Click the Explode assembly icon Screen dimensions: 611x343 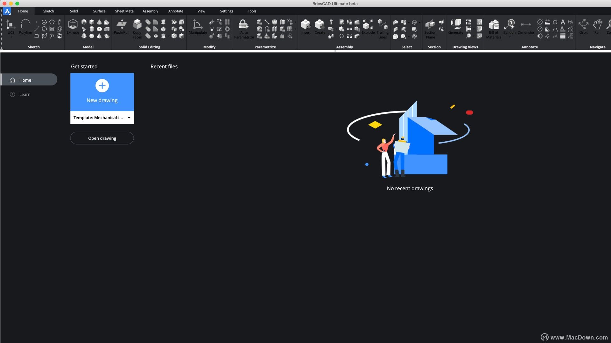point(368,25)
